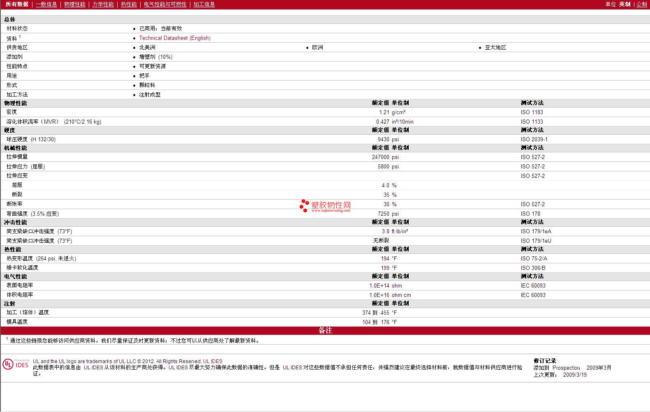Click the 模具温度 row label
Viewport: 650px width, 412px height.
[17, 322]
